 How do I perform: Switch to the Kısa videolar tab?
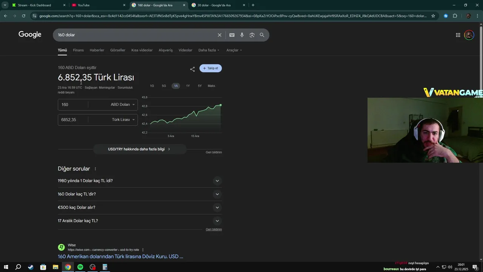coord(142,50)
